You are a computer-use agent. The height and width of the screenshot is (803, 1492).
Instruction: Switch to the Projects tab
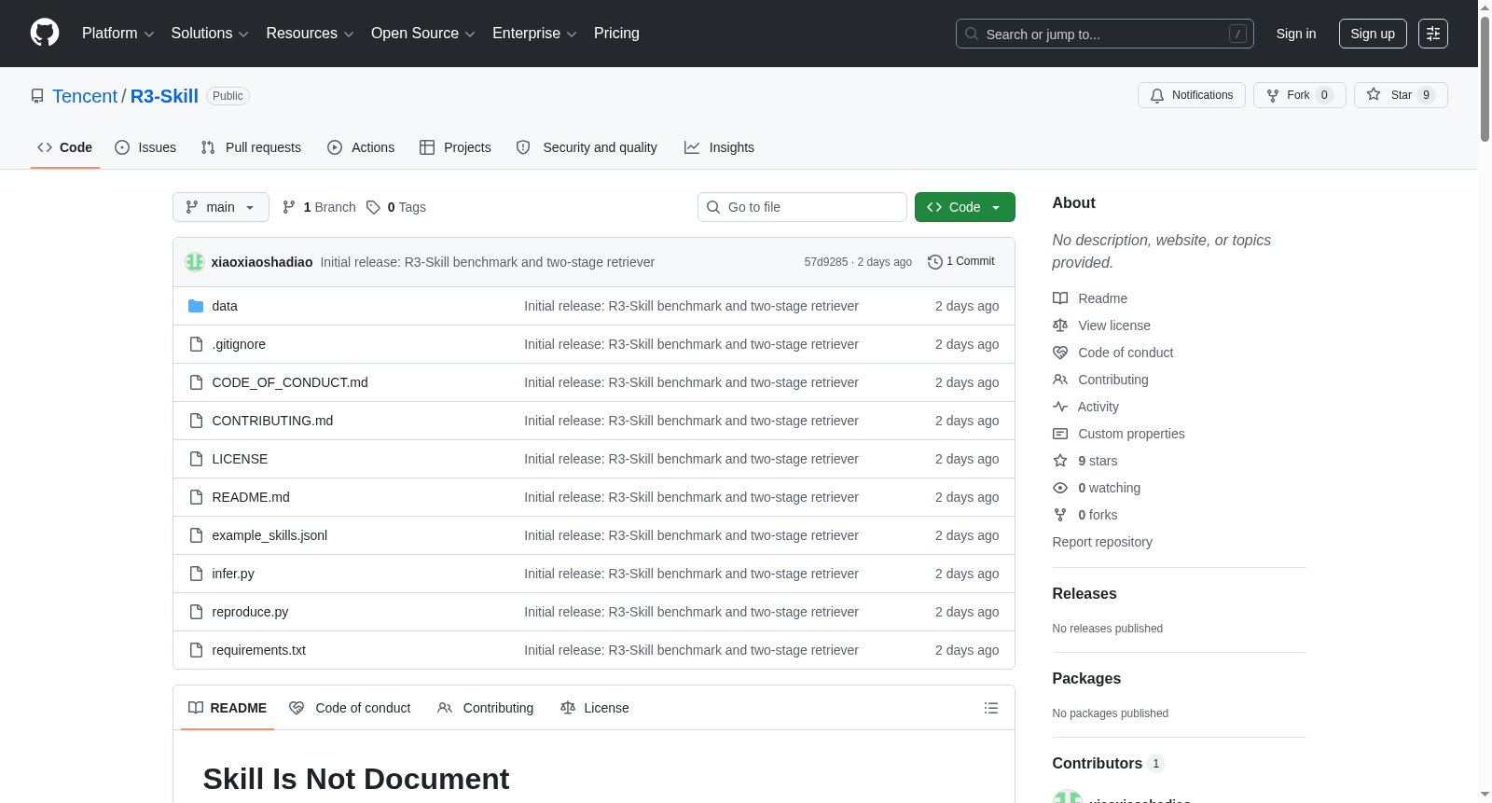pyautogui.click(x=455, y=147)
